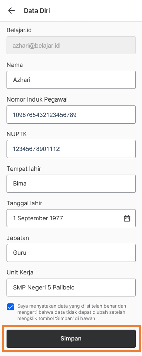
Task: Click the declaration text beside the checkbox
Action: point(72,312)
